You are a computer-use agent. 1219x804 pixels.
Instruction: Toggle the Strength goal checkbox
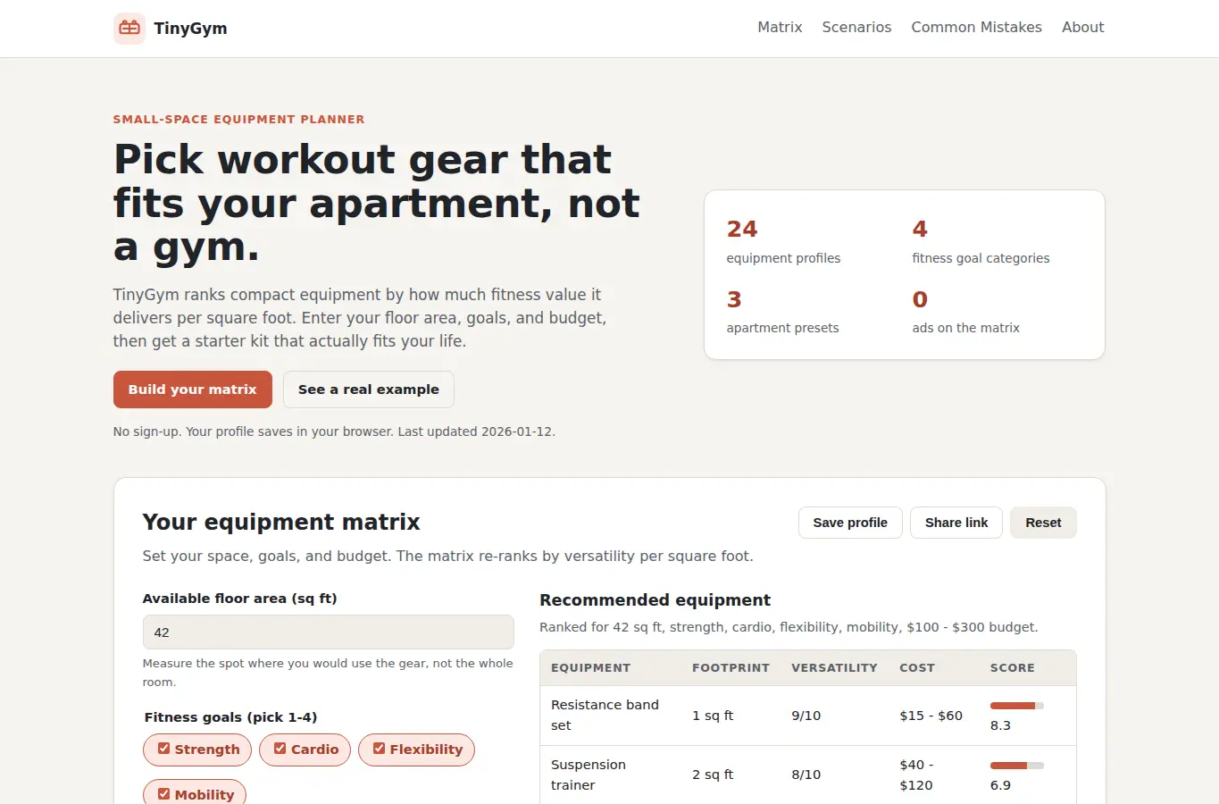(x=164, y=749)
